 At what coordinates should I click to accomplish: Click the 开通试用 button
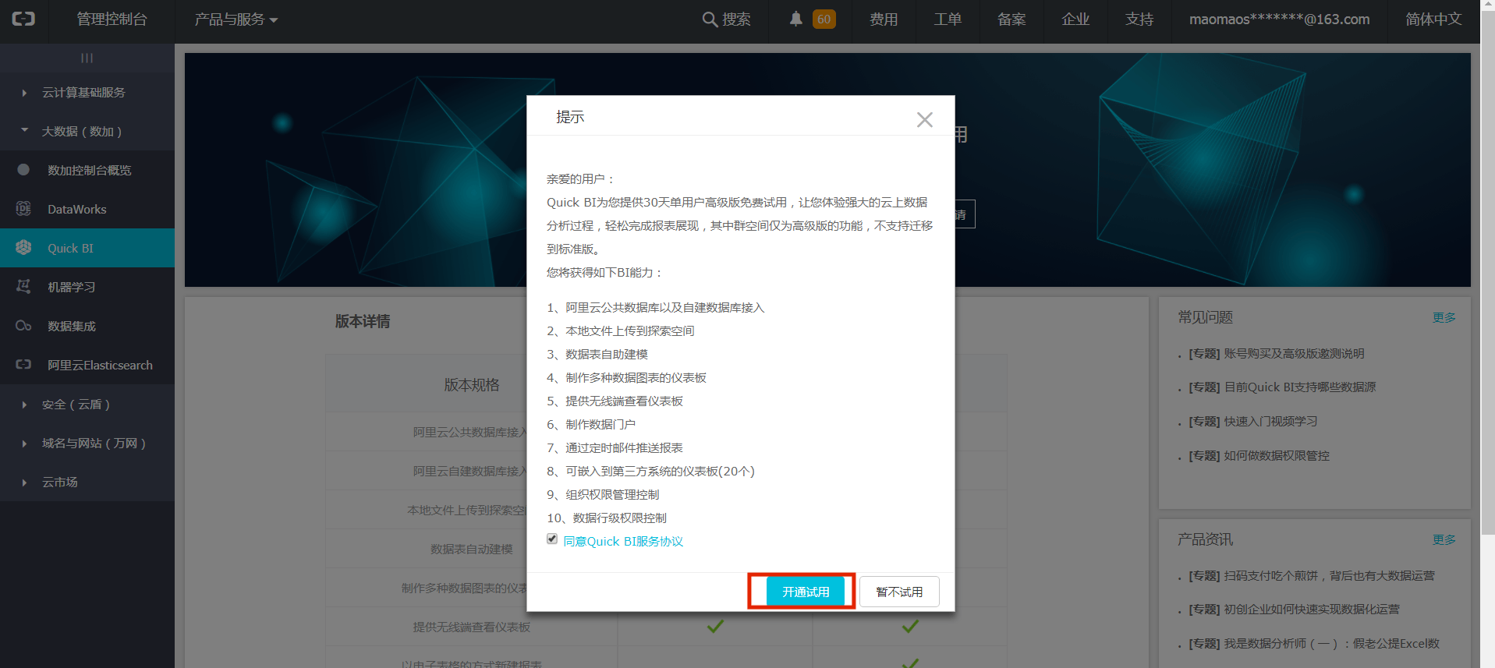click(806, 592)
